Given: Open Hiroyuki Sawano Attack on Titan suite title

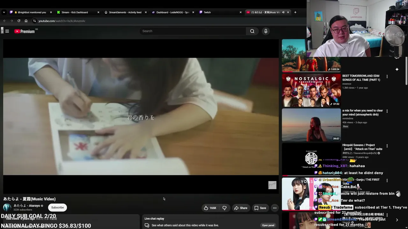Looking at the screenshot, I should point(362,147).
